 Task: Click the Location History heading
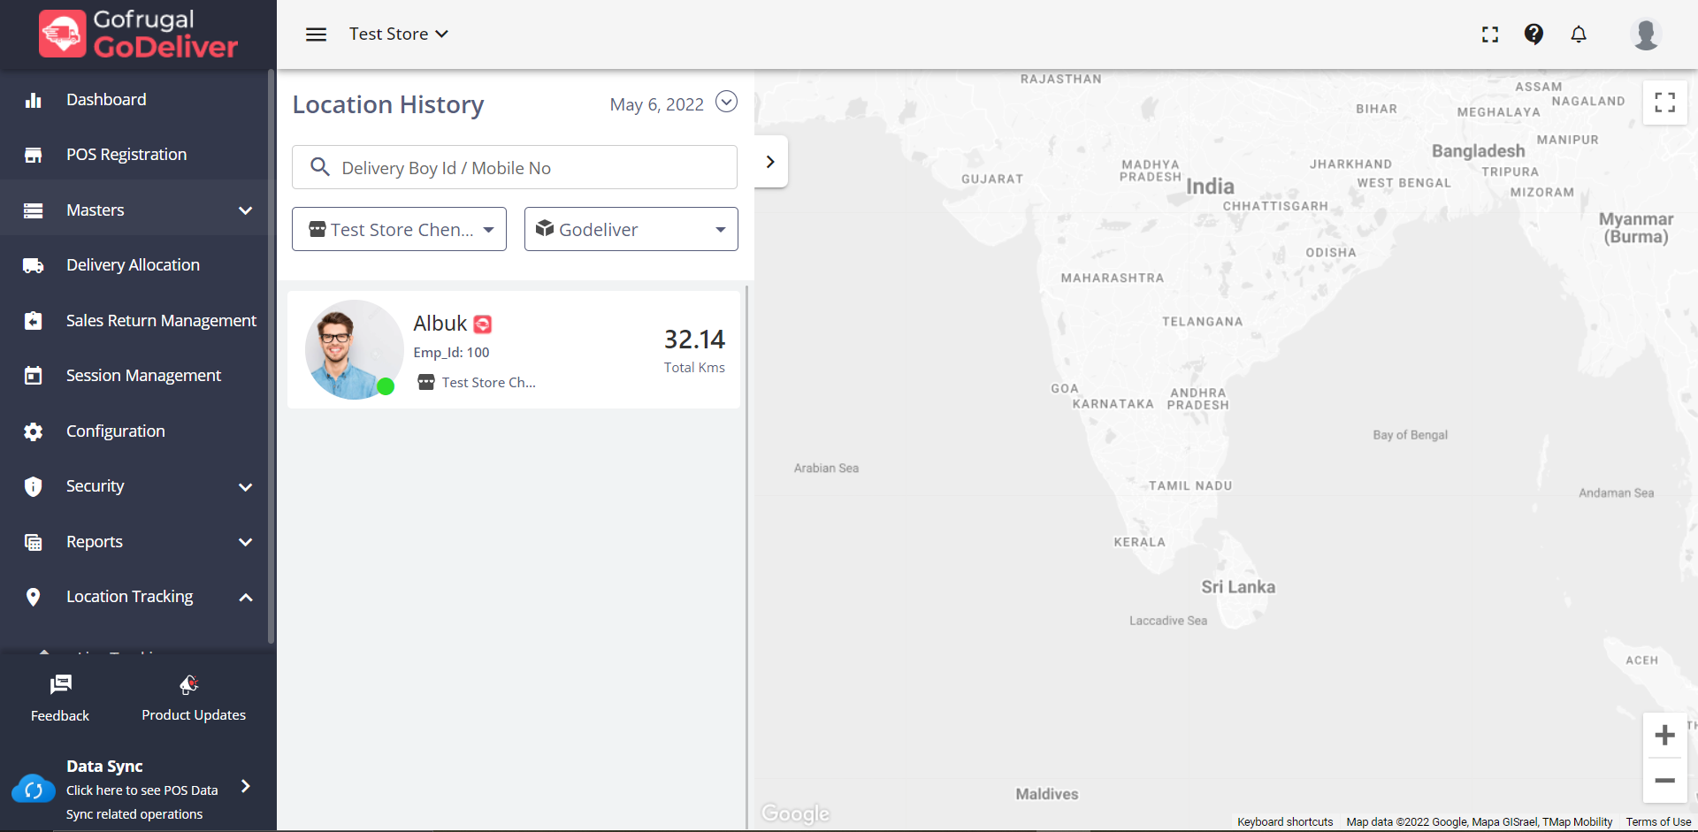pyautogui.click(x=388, y=105)
